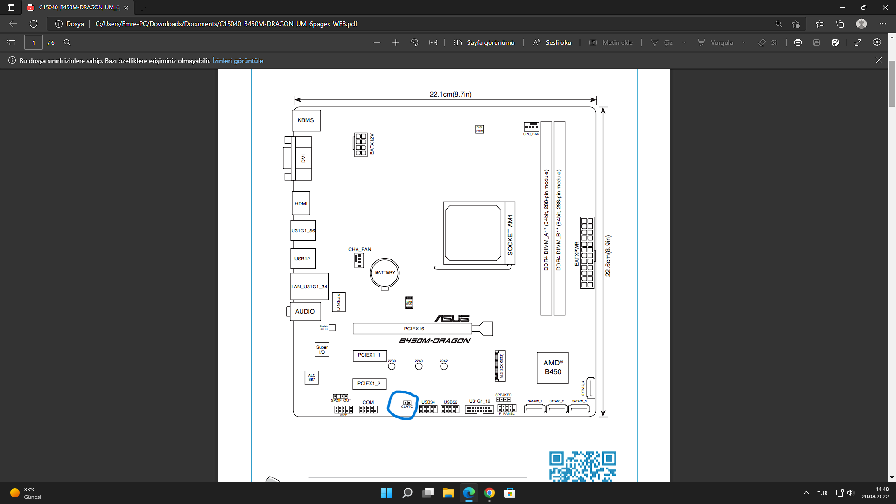Expand the Vurgula highlight color dropdown

click(744, 42)
